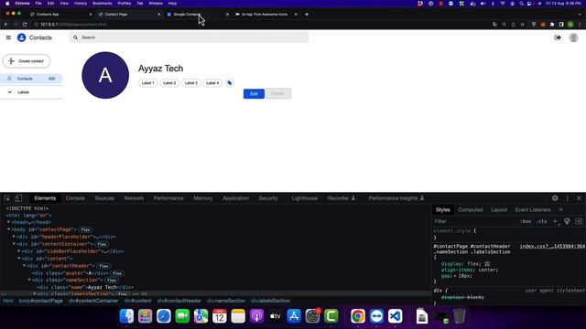Open Launchpad from the dock
This screenshot has width=586, height=329.
click(x=145, y=316)
